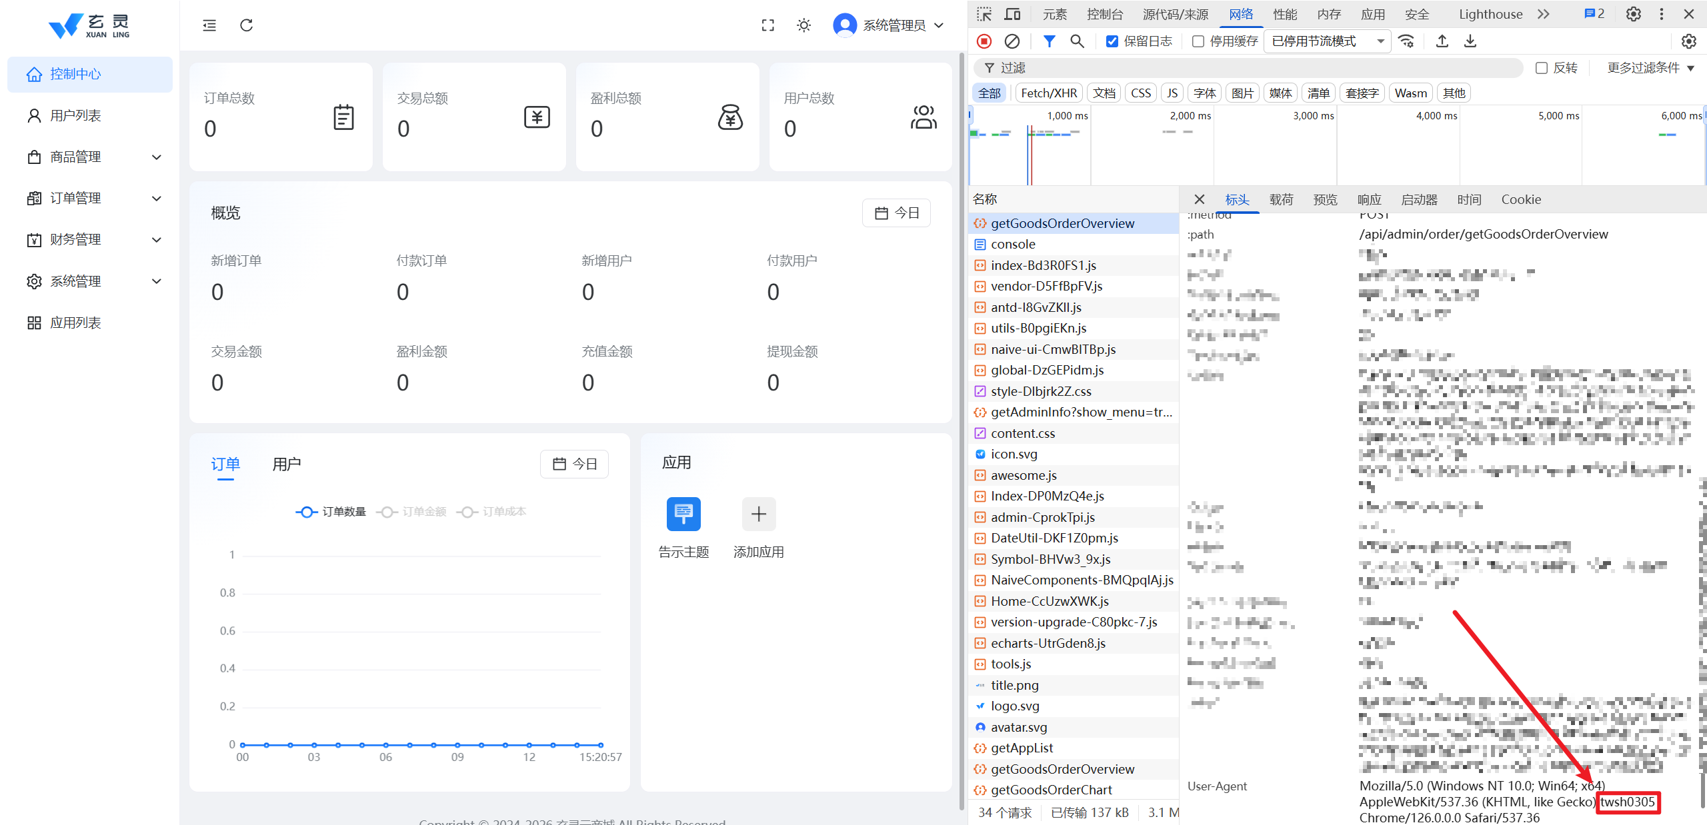Open the 已停用节流模式 throttling dropdown
This screenshot has height=825, width=1707.
1327,41
